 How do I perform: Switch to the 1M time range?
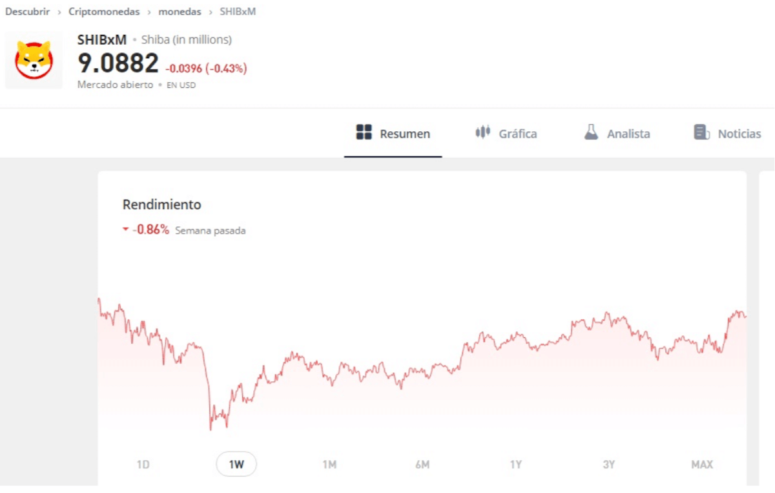pos(329,464)
